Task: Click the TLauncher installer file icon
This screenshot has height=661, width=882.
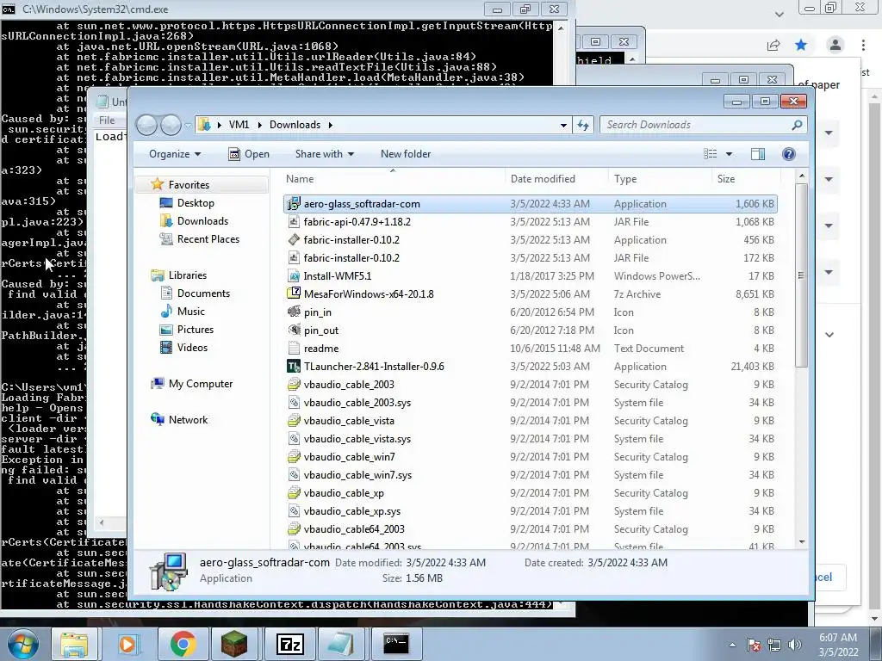Action: [x=293, y=367]
